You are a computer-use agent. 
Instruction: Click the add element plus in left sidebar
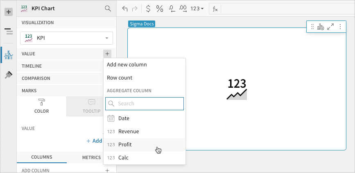click(9, 12)
